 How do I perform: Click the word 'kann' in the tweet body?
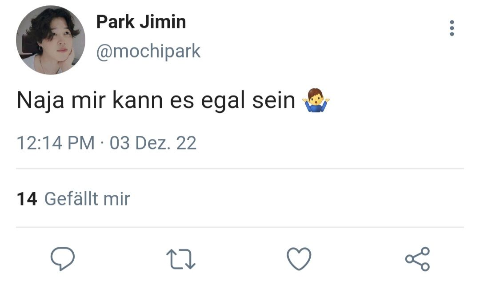pos(137,100)
